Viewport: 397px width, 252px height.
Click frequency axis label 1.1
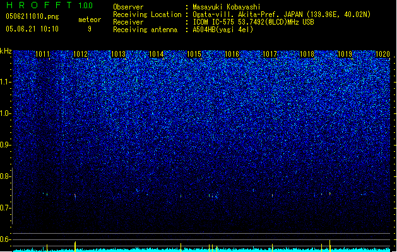pyautogui.click(x=6, y=82)
